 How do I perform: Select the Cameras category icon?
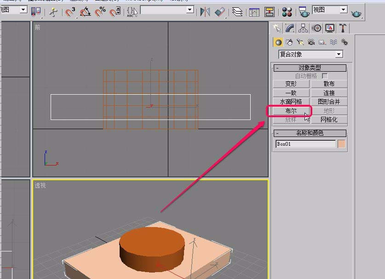[311, 42]
